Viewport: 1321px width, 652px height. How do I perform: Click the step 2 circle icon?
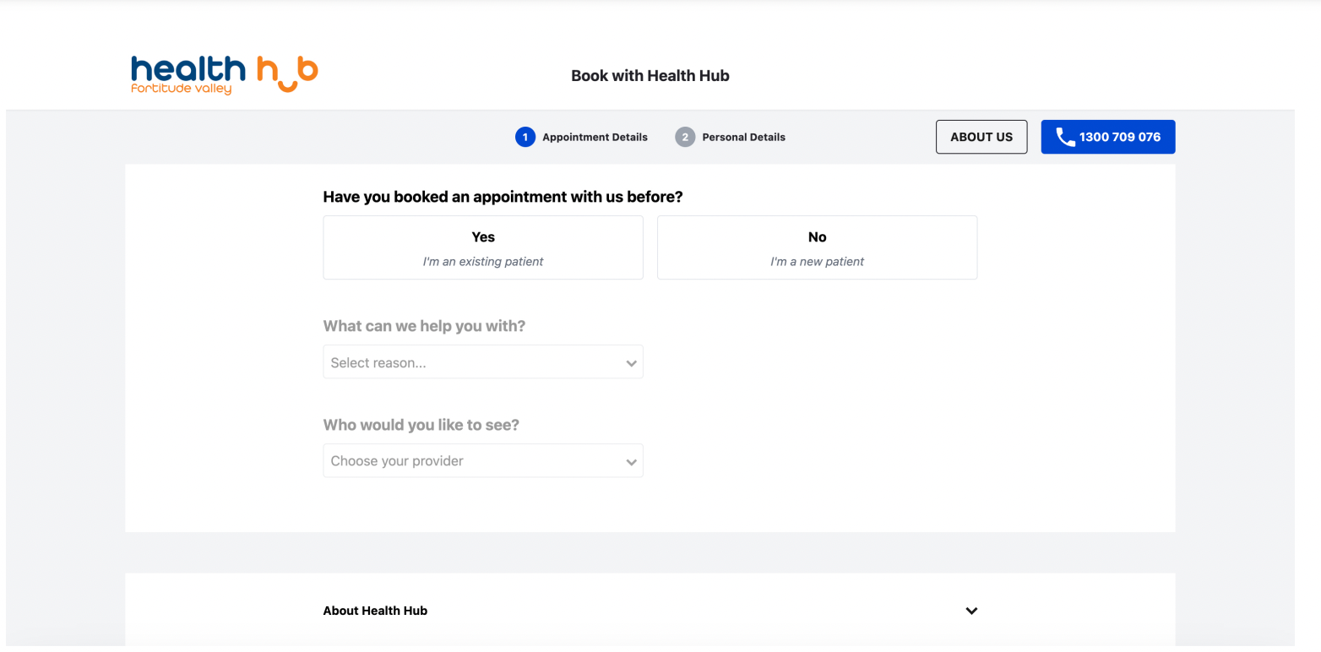point(685,137)
